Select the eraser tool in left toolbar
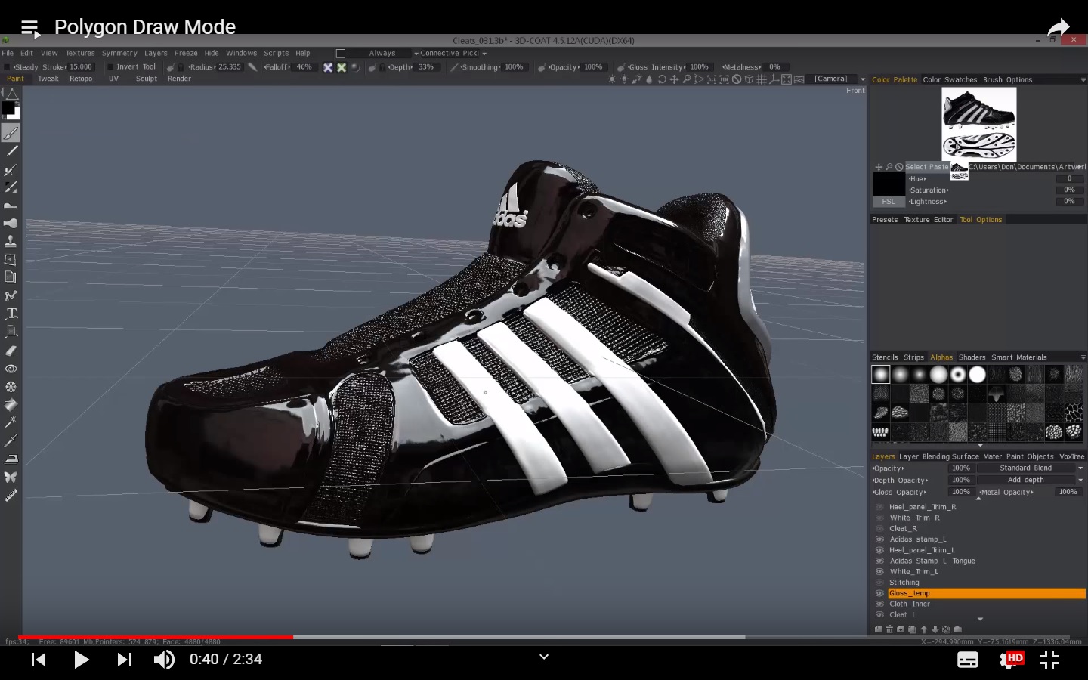1088x680 pixels. coord(11,350)
